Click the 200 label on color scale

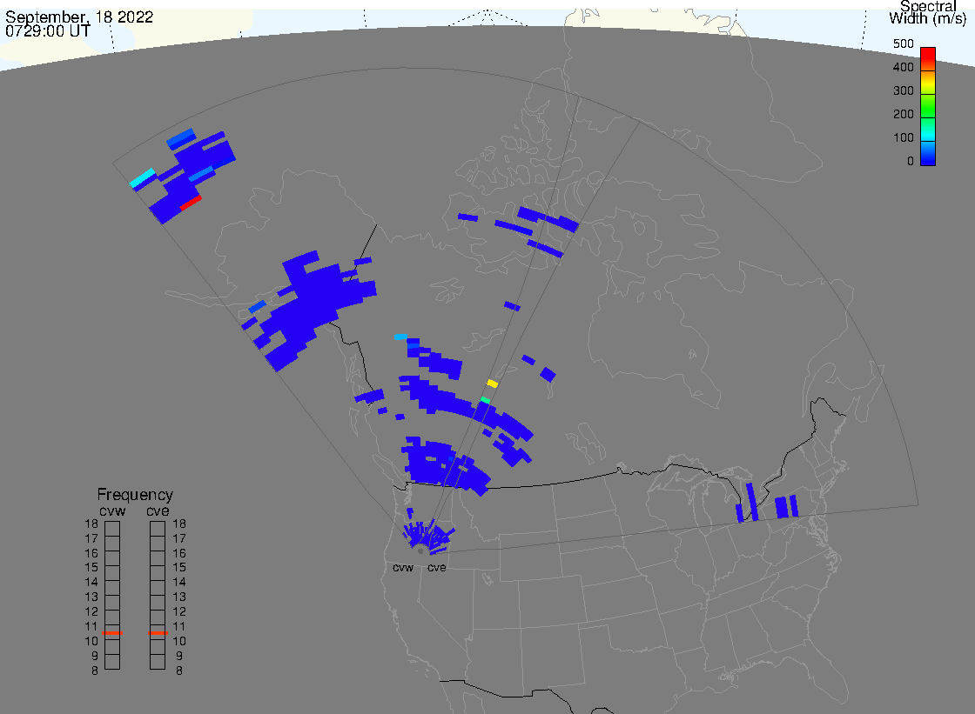(x=903, y=114)
